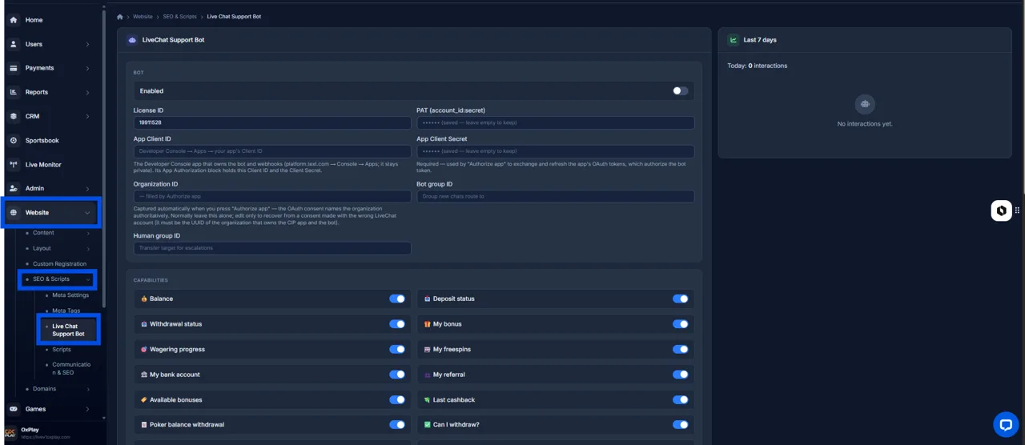
Task: Expand the Content submenu chevron
Action: point(88,233)
